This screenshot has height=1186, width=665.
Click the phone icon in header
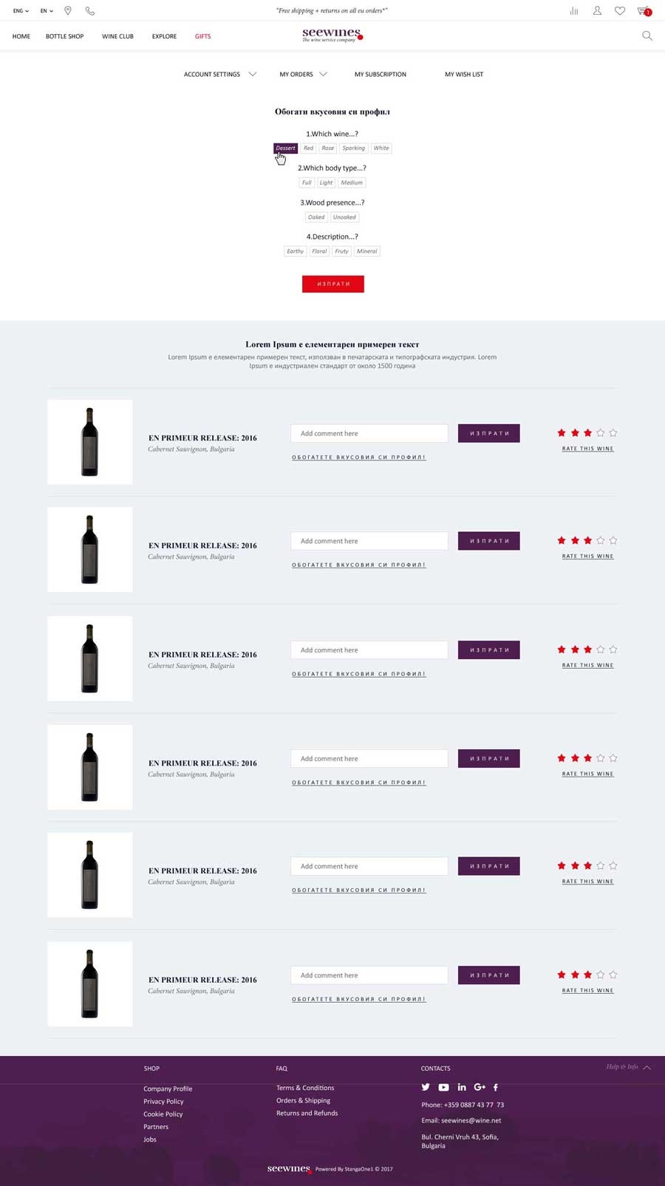[x=90, y=11]
